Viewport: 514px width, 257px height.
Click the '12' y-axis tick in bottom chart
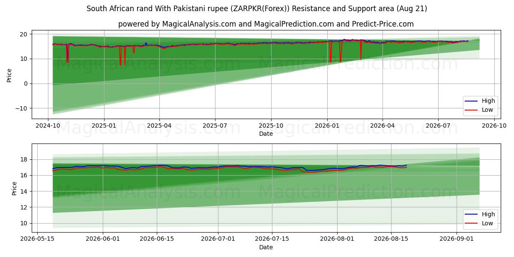pos(24,207)
